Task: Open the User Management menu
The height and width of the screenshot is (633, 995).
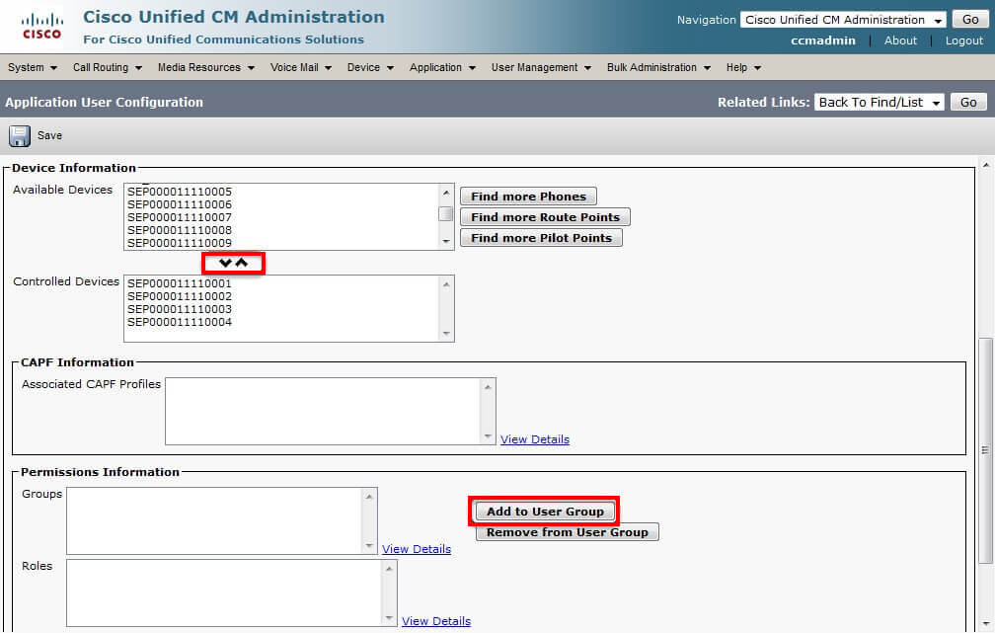Action: point(541,67)
